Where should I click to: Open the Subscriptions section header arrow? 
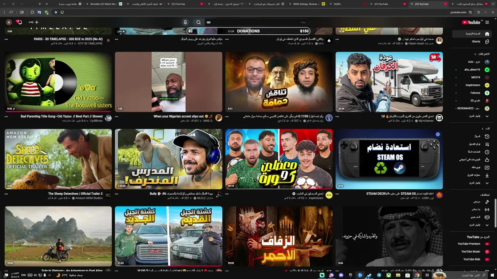[475, 54]
